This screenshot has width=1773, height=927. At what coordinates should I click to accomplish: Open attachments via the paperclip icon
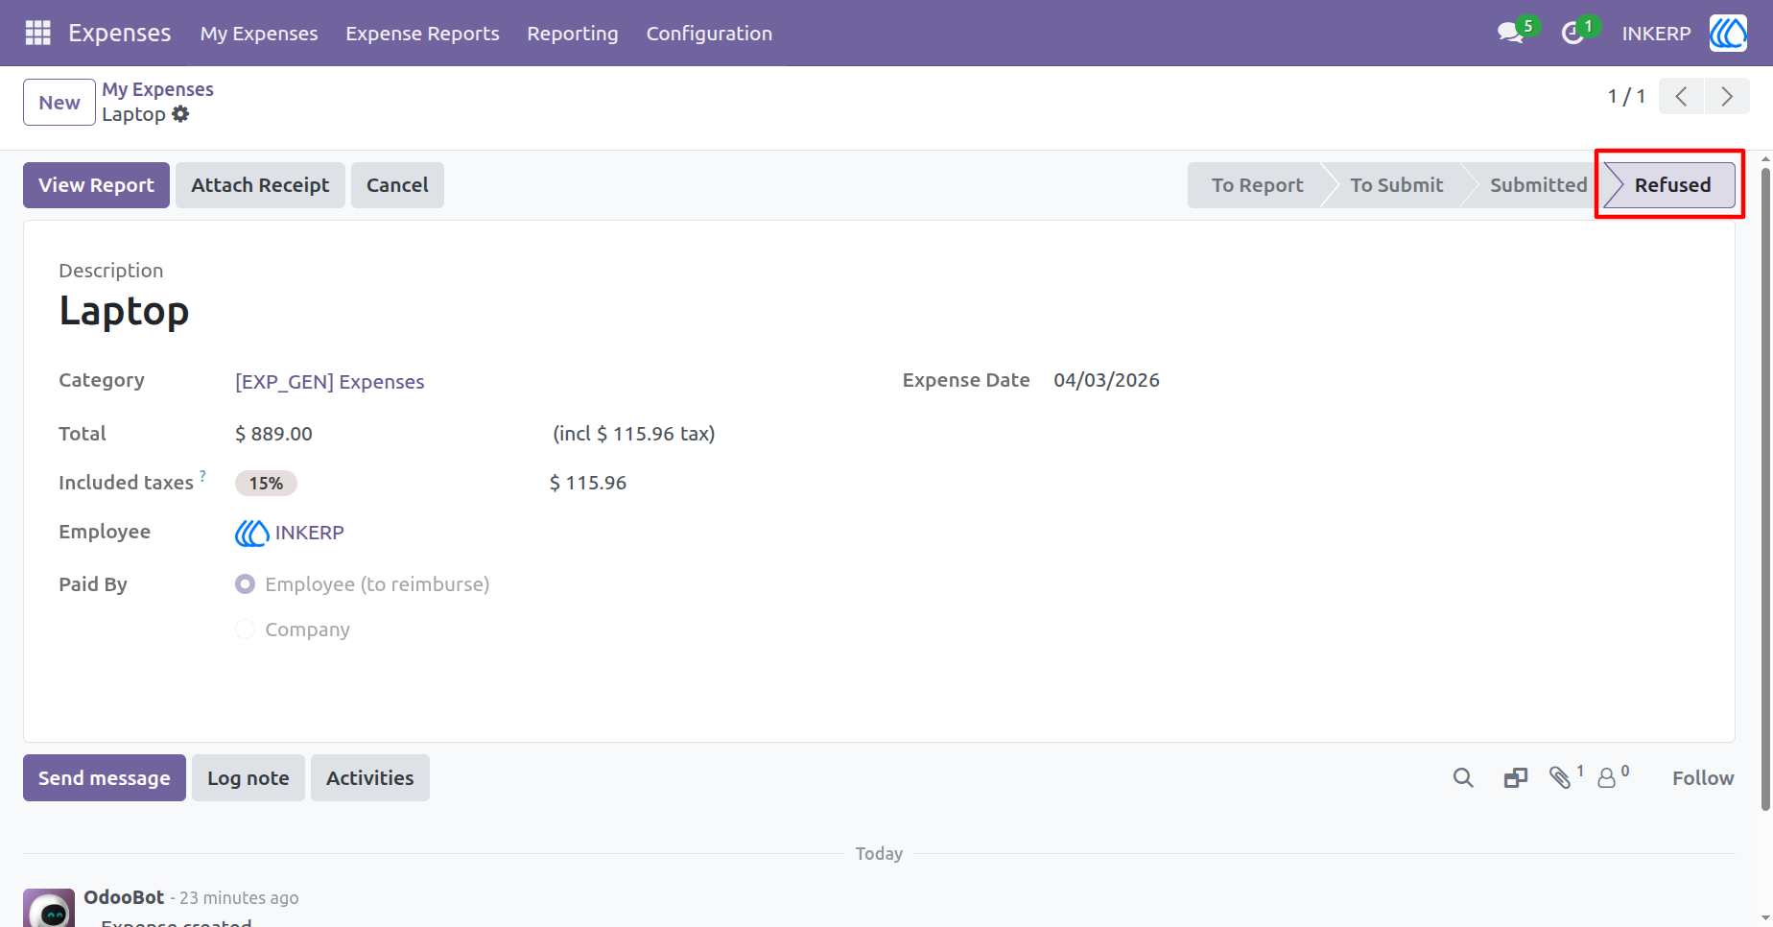tap(1561, 777)
